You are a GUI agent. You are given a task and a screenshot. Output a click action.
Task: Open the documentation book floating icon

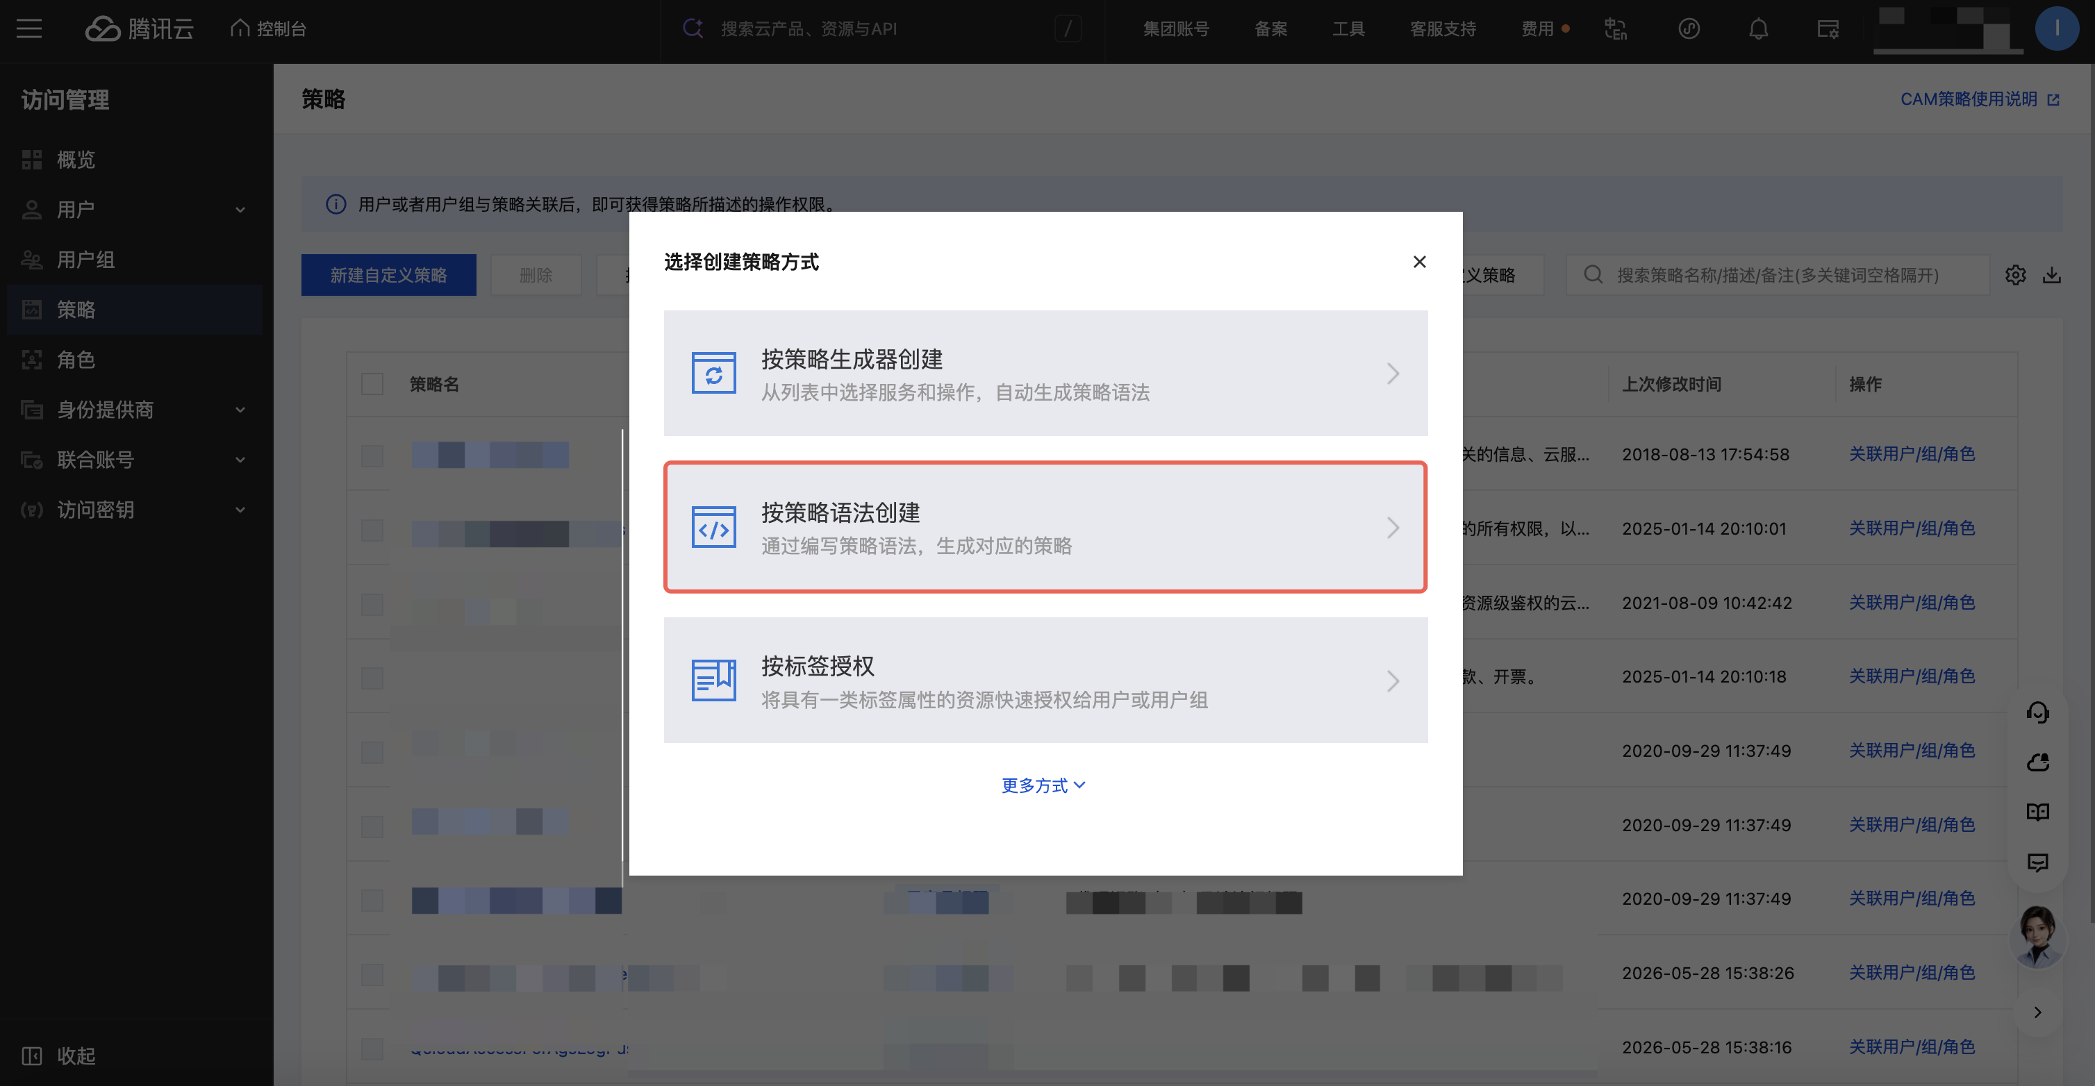2037,812
